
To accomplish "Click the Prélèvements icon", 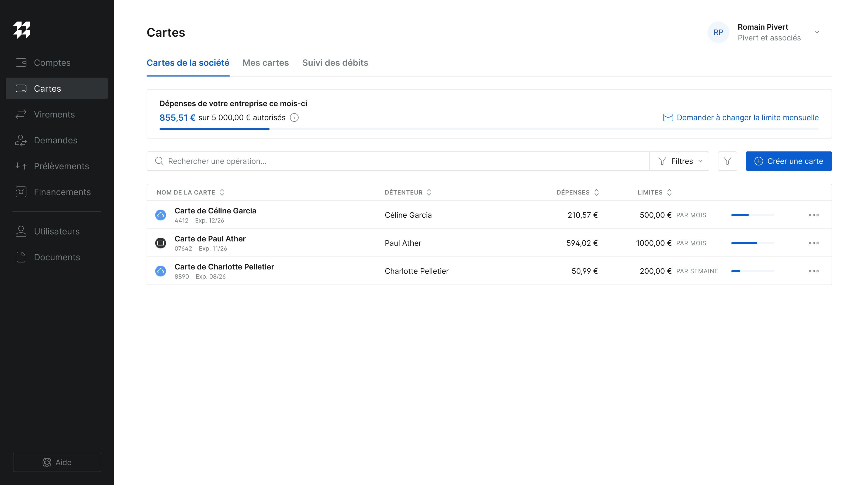I will [21, 166].
